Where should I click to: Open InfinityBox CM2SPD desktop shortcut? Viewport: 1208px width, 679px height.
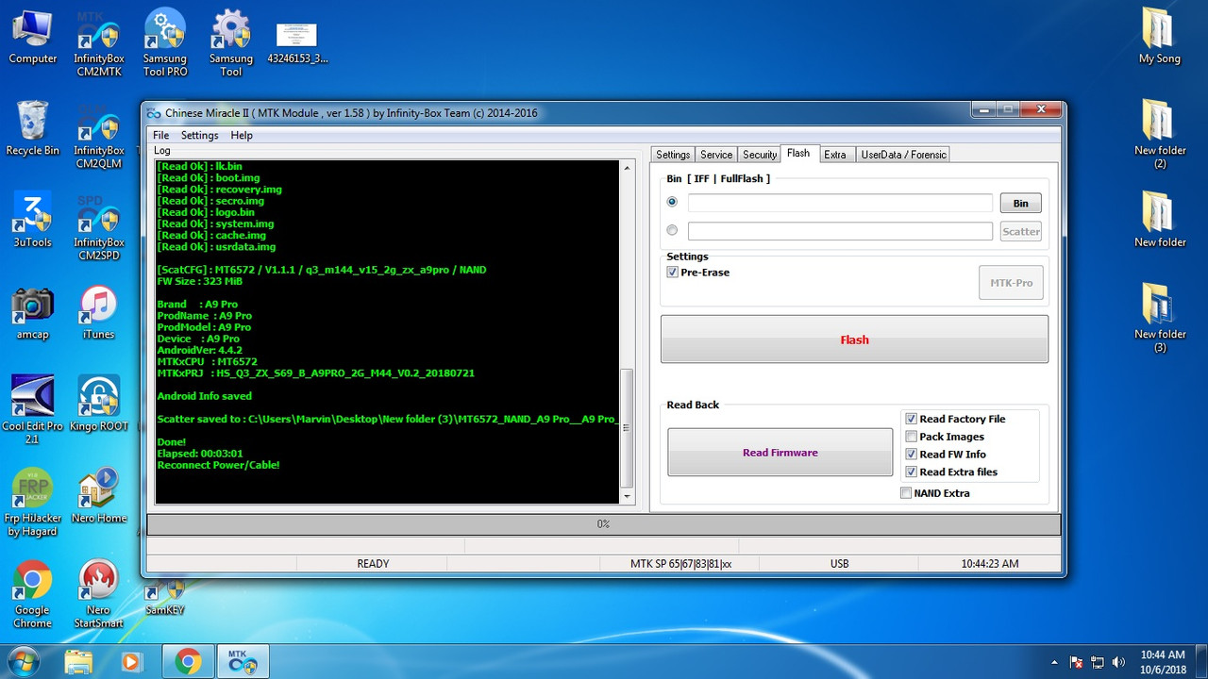click(x=99, y=227)
